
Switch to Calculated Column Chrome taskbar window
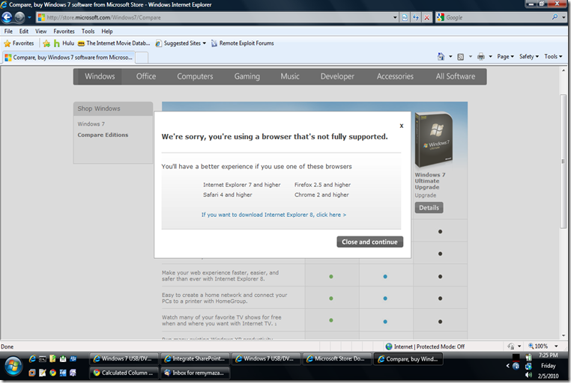click(124, 373)
